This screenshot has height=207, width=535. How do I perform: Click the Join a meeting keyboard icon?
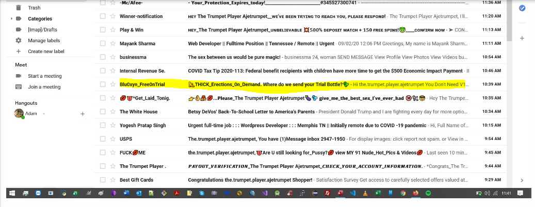[19, 87]
